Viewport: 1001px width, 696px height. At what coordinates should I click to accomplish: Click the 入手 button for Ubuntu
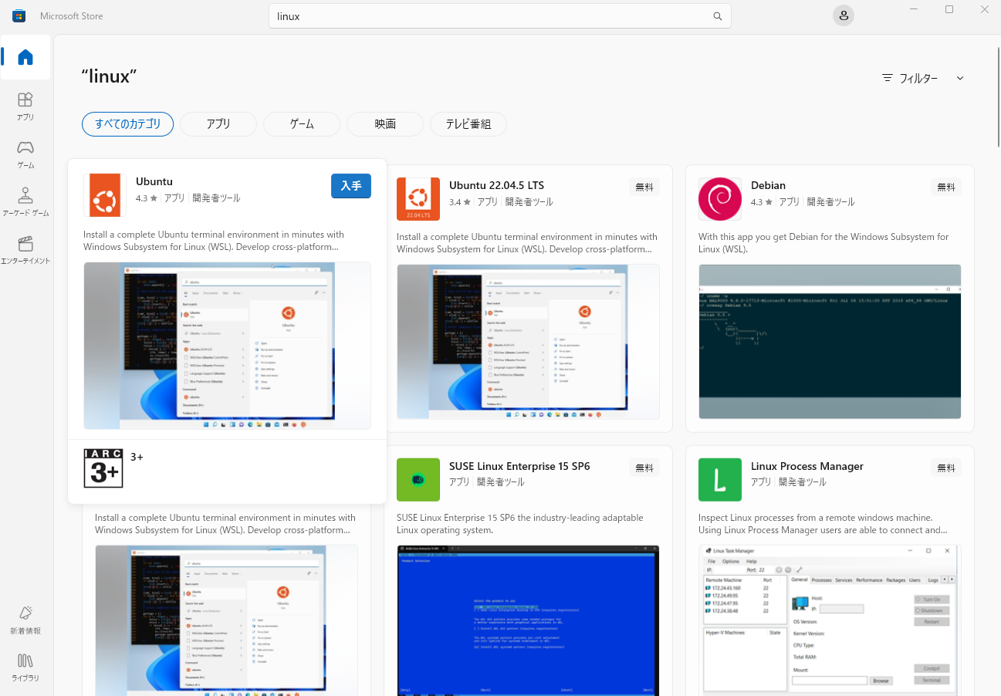(x=351, y=186)
